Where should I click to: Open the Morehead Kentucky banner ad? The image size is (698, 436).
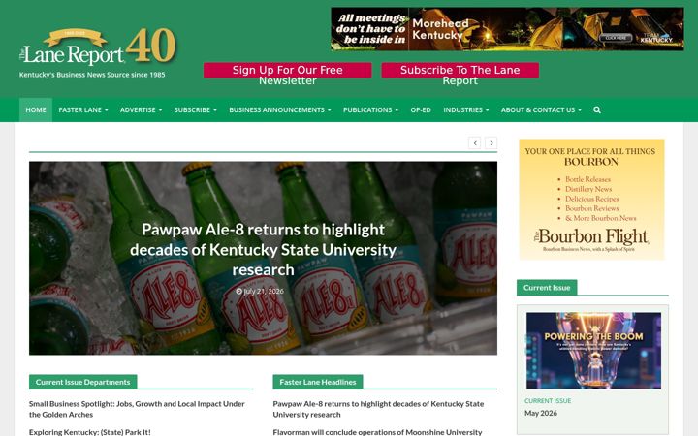click(507, 29)
